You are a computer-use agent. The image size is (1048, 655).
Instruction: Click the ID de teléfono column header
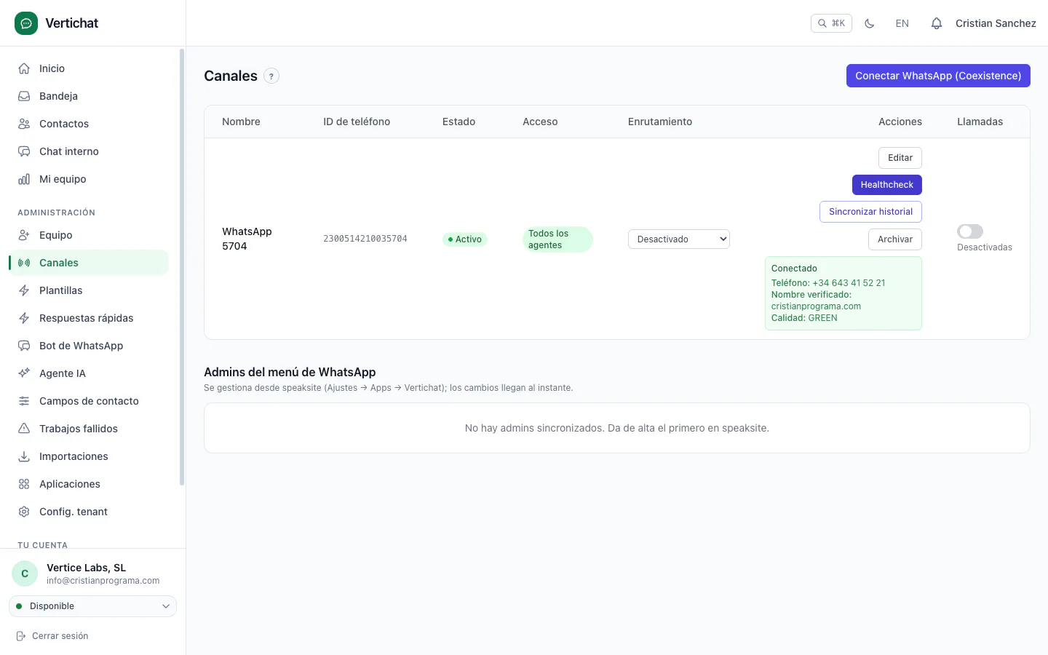[x=357, y=122]
